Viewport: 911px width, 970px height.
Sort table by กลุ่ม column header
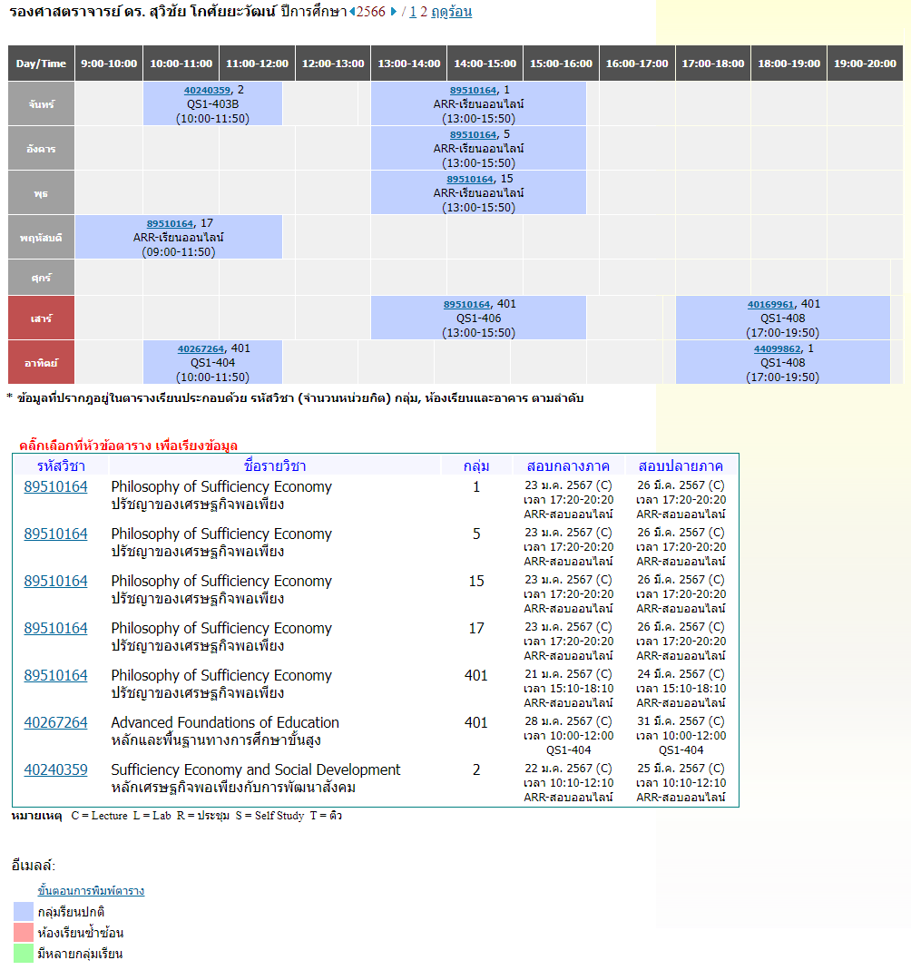pos(476,465)
